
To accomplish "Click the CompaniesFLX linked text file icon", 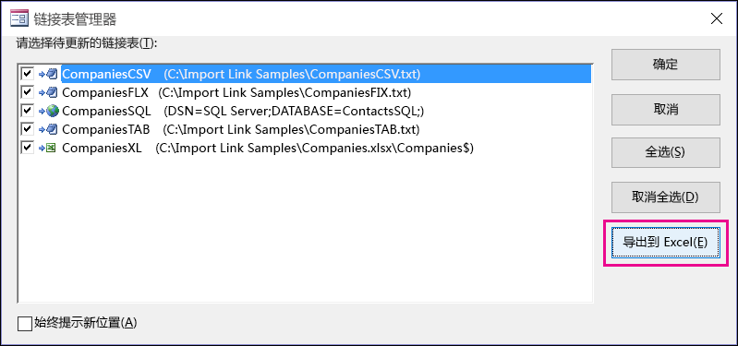I will coord(48,91).
